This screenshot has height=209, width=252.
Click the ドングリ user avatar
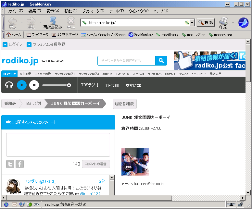[14, 187]
